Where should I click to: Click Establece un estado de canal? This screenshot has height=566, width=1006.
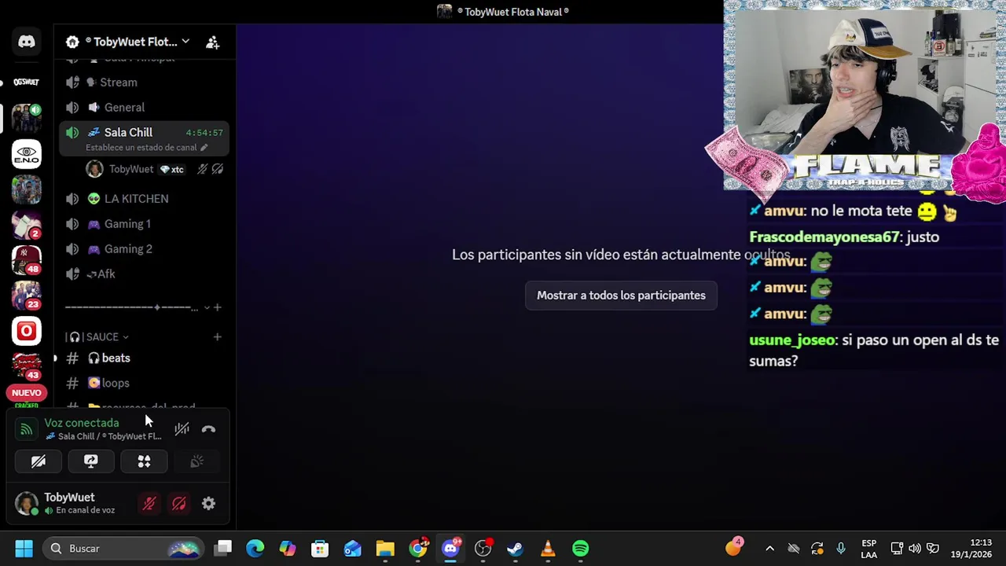(146, 147)
